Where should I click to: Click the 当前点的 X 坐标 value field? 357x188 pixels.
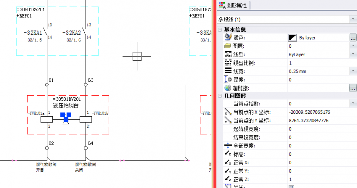tap(322, 112)
